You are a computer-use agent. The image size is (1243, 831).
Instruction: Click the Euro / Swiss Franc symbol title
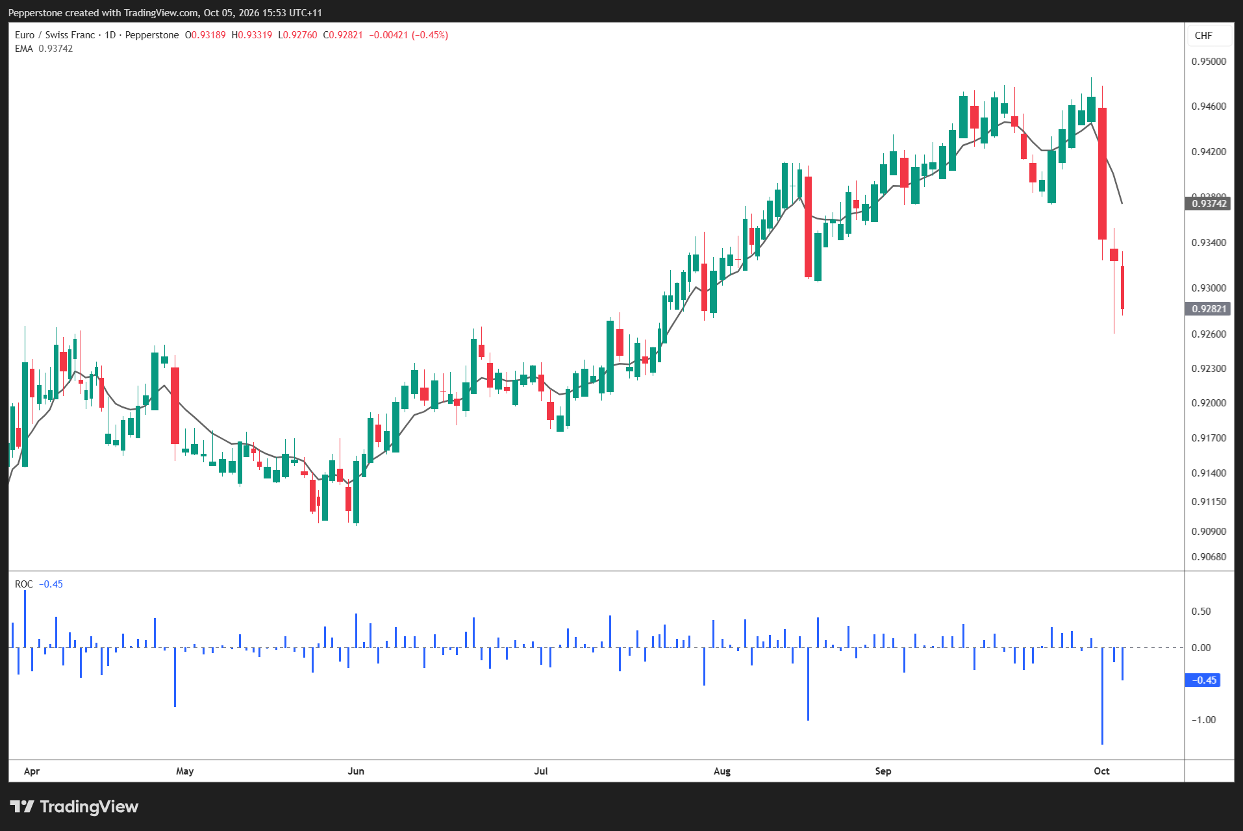[x=55, y=35]
